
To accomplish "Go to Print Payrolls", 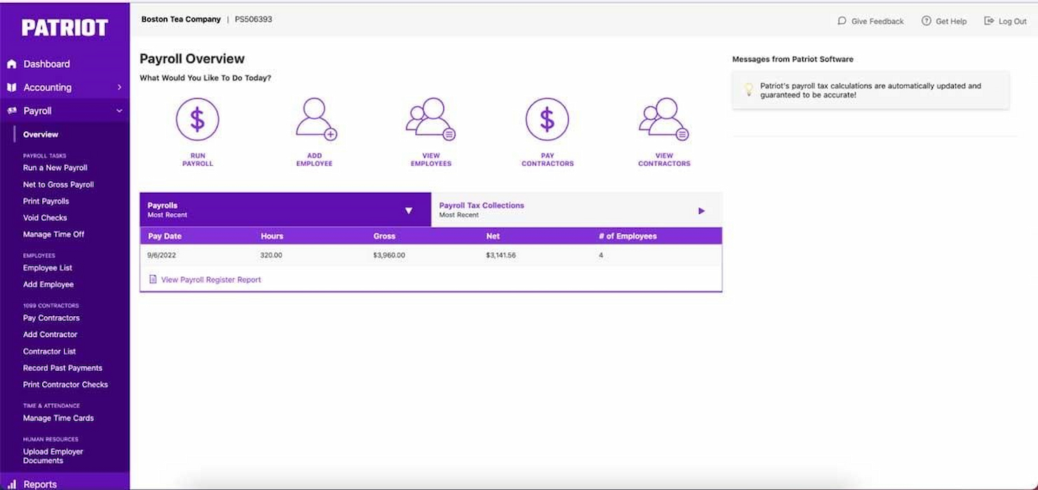I will (x=46, y=201).
